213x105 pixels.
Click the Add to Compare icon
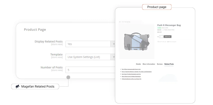pos(168,42)
